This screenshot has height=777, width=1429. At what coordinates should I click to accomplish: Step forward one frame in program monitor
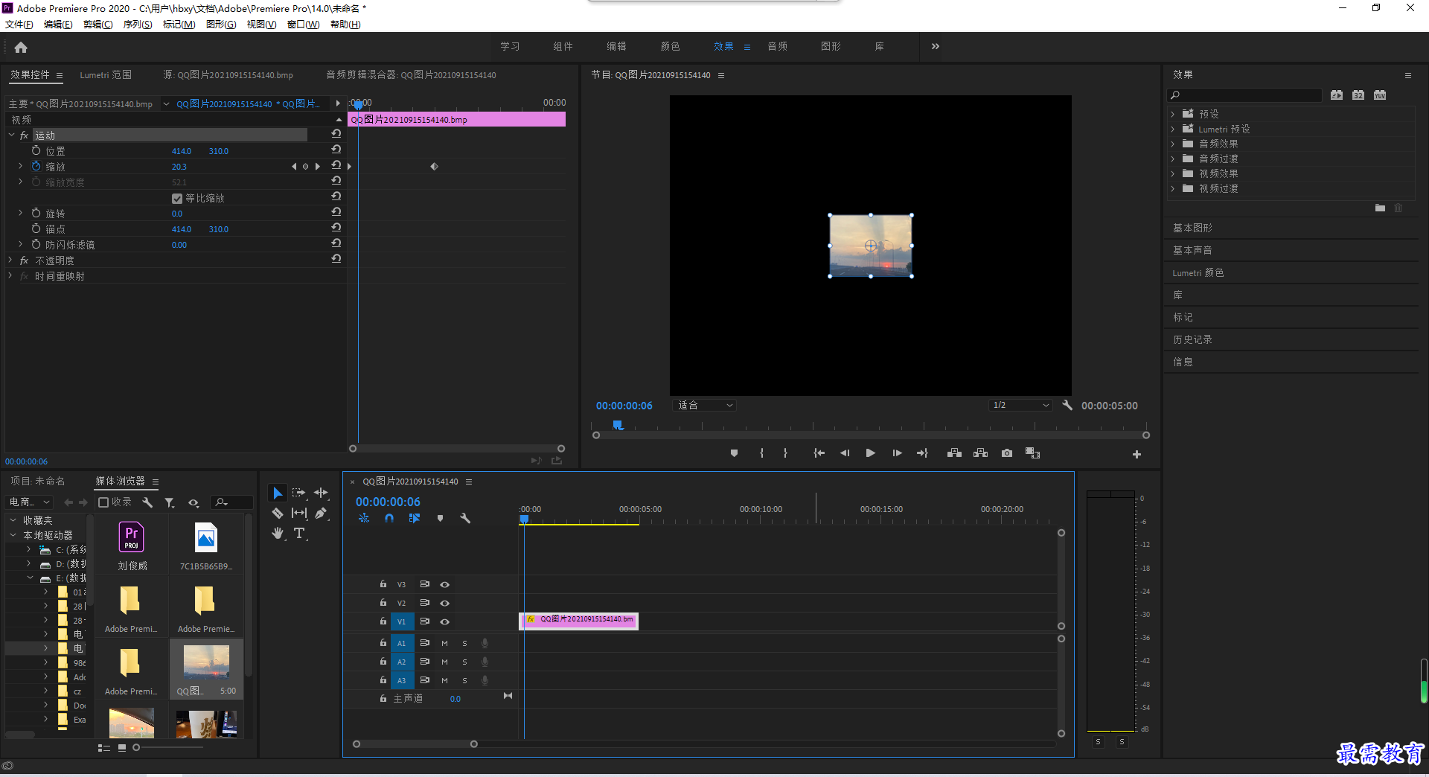click(x=897, y=453)
